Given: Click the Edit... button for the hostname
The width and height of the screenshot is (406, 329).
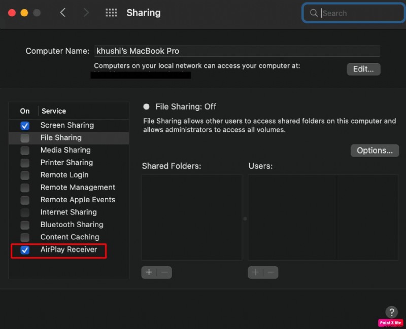Looking at the screenshot, I should tap(363, 69).
